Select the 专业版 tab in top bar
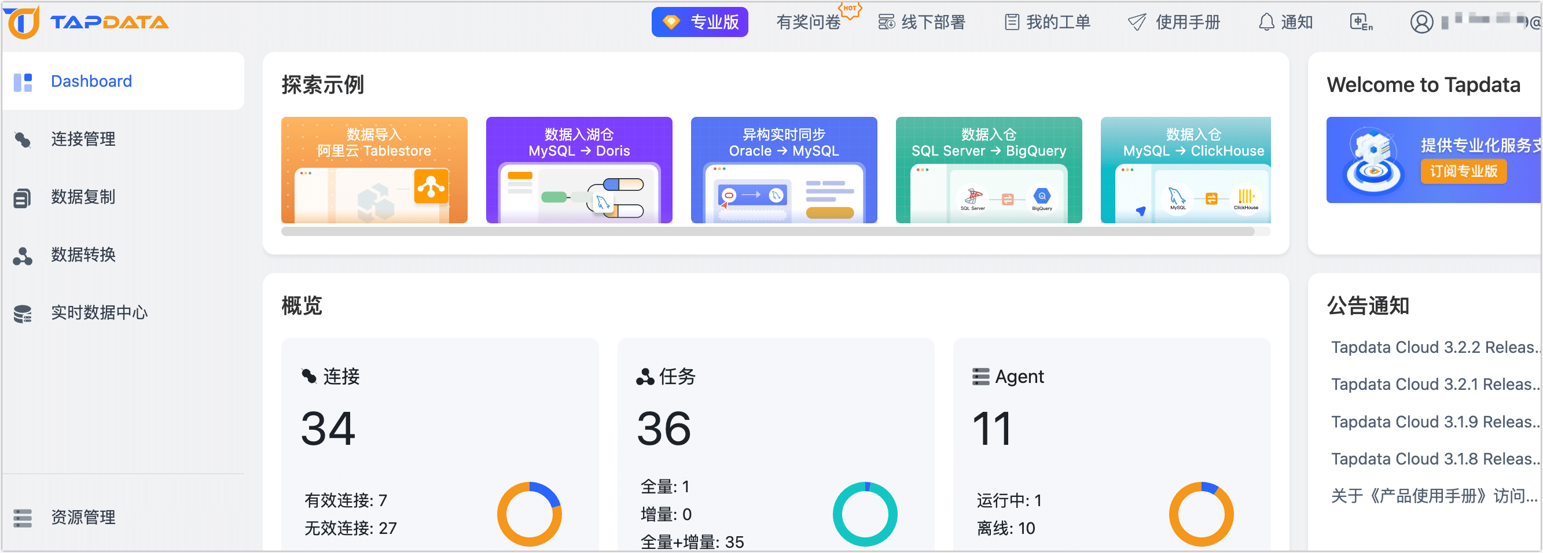The width and height of the screenshot is (1543, 553). coord(700,21)
